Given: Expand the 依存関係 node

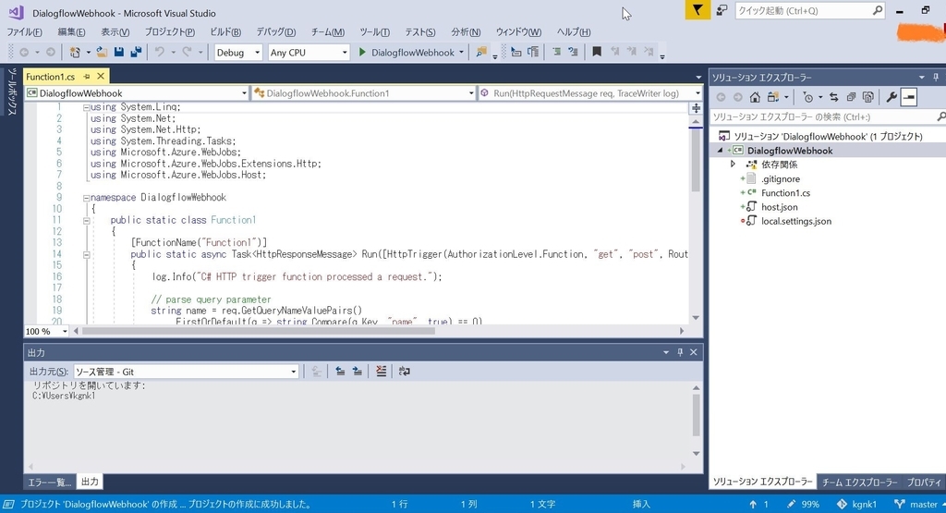Looking at the screenshot, I should pos(733,165).
